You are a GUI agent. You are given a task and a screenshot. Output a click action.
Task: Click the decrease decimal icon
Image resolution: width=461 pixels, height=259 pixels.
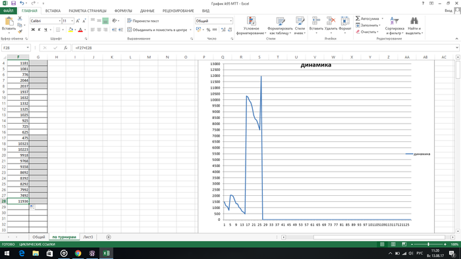[x=230, y=30]
